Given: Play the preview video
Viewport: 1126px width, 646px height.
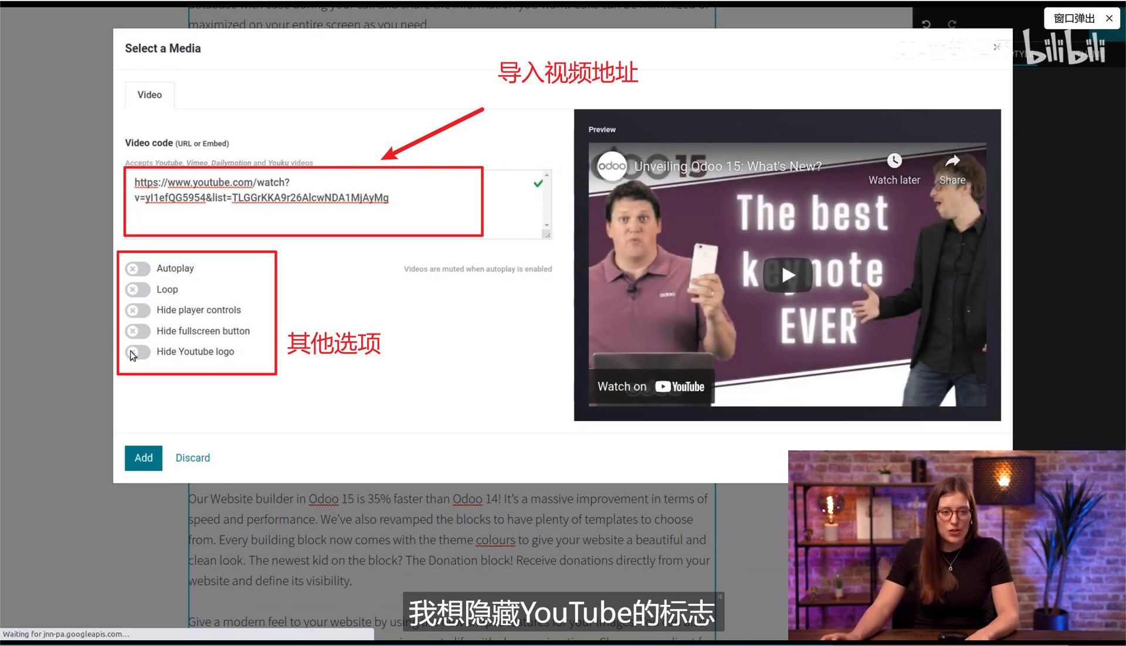Looking at the screenshot, I should pos(788,275).
